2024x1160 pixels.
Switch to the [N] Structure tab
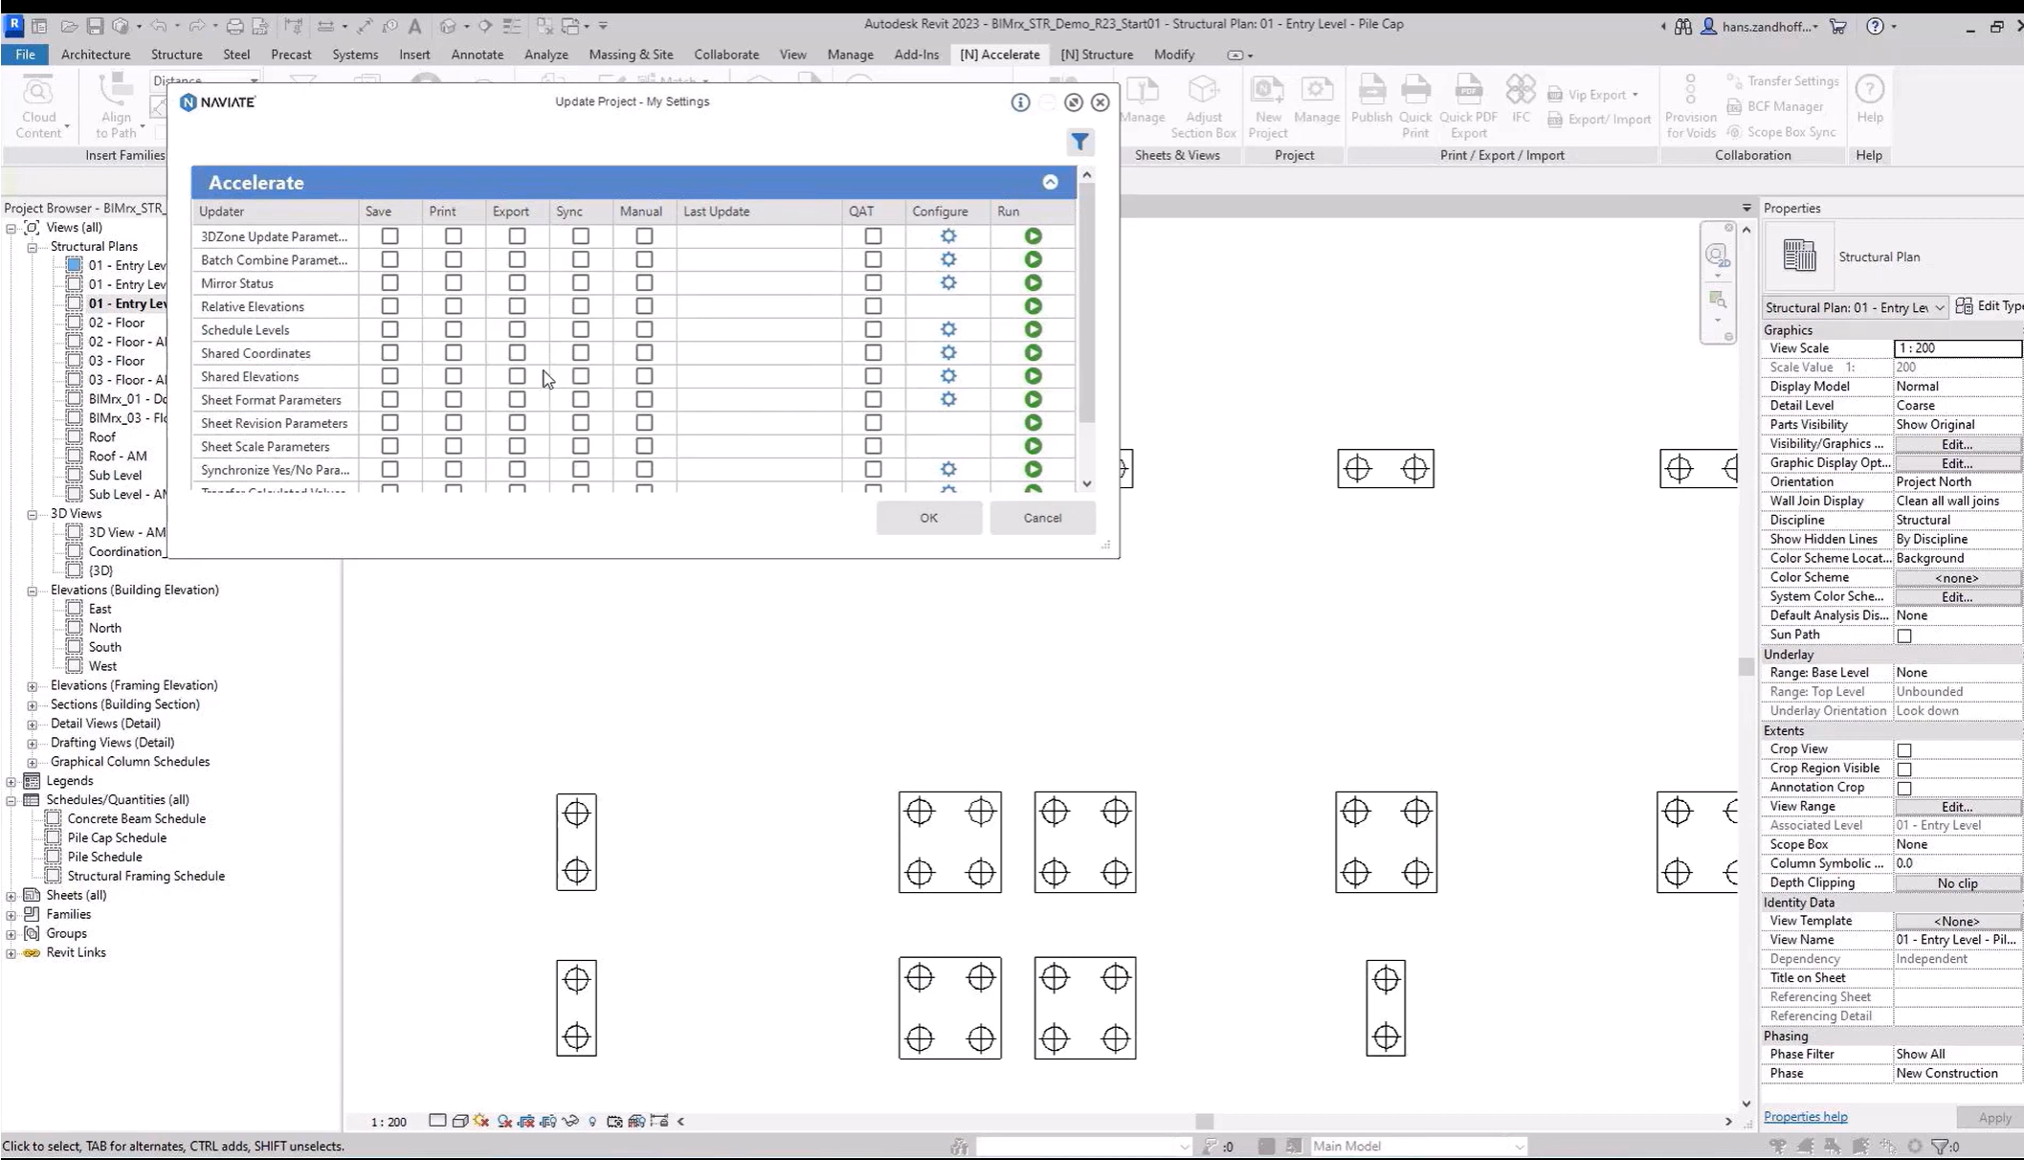click(x=1096, y=55)
